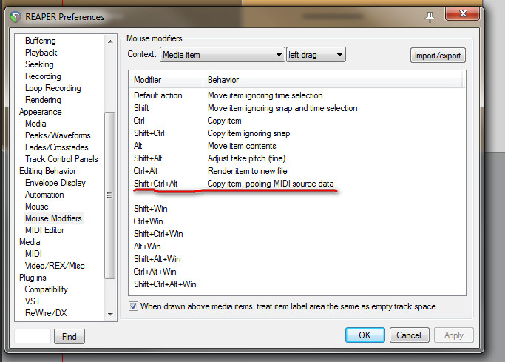Click the Modifier column header
Image resolution: width=505 pixels, height=362 pixels.
coord(166,80)
